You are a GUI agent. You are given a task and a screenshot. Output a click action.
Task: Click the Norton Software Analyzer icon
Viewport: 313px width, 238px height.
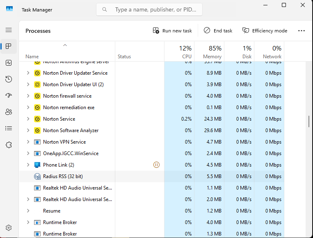coord(37,130)
